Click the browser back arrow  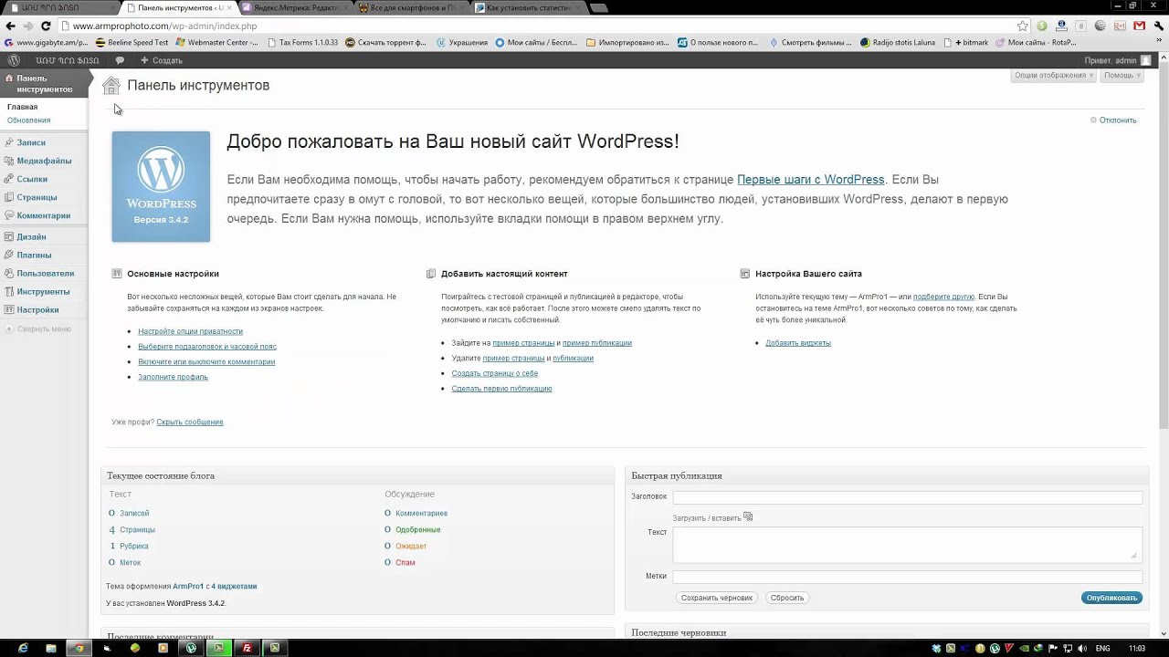click(11, 26)
